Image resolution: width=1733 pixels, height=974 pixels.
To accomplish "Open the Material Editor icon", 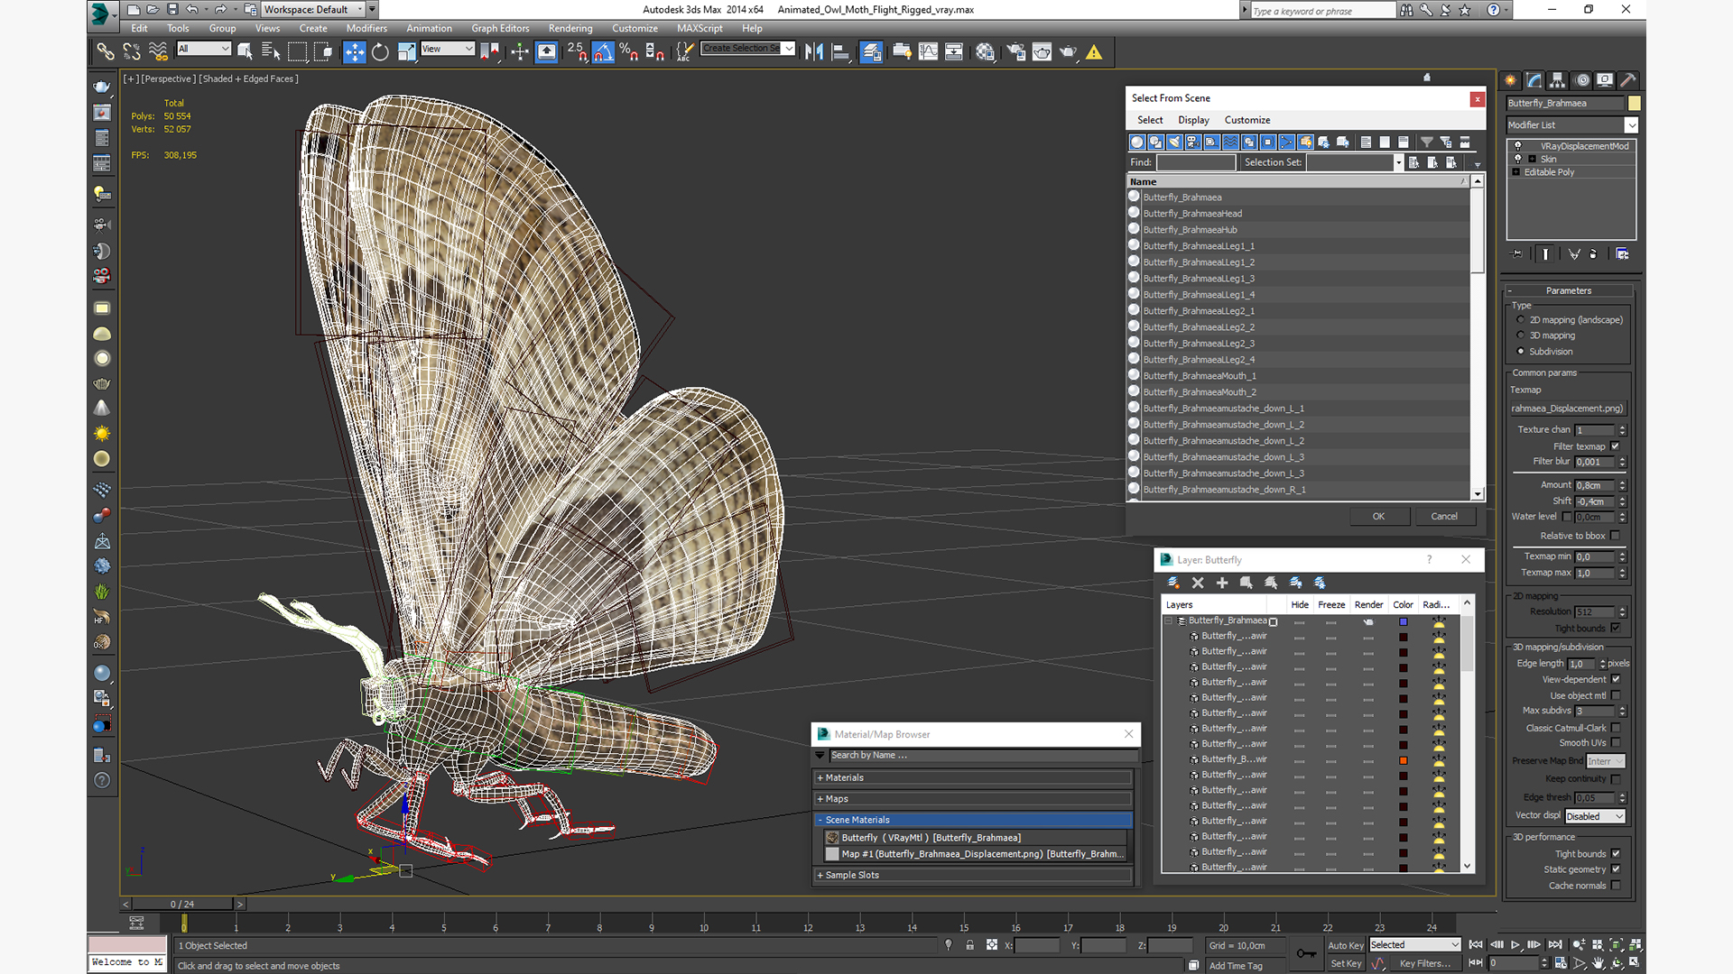I will pos(985,52).
